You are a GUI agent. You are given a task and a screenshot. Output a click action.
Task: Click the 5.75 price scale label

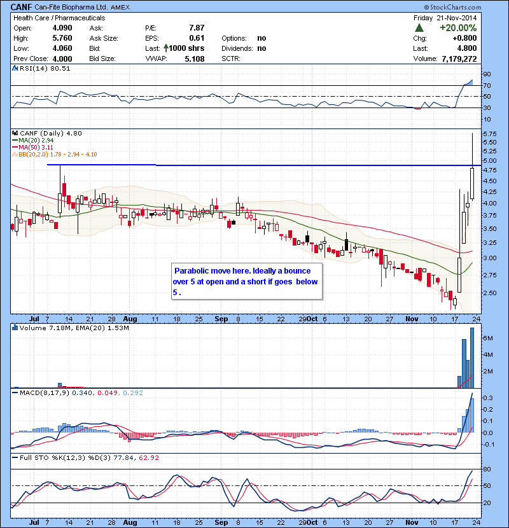point(490,134)
